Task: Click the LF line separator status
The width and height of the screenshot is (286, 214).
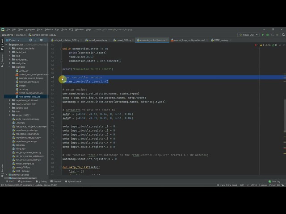Action: tap(248, 185)
